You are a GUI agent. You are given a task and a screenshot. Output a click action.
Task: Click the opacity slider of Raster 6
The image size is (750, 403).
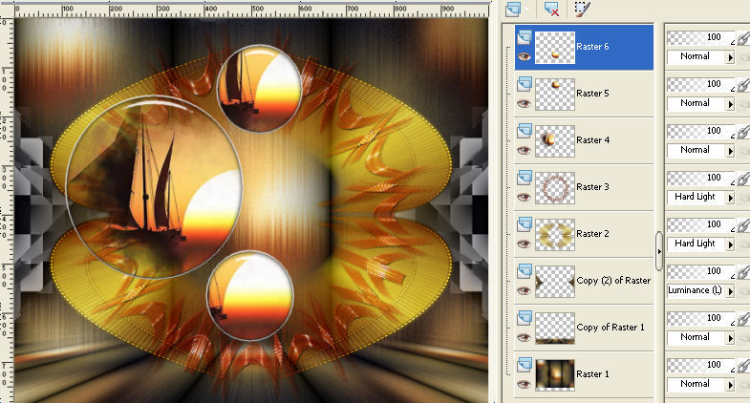700,37
